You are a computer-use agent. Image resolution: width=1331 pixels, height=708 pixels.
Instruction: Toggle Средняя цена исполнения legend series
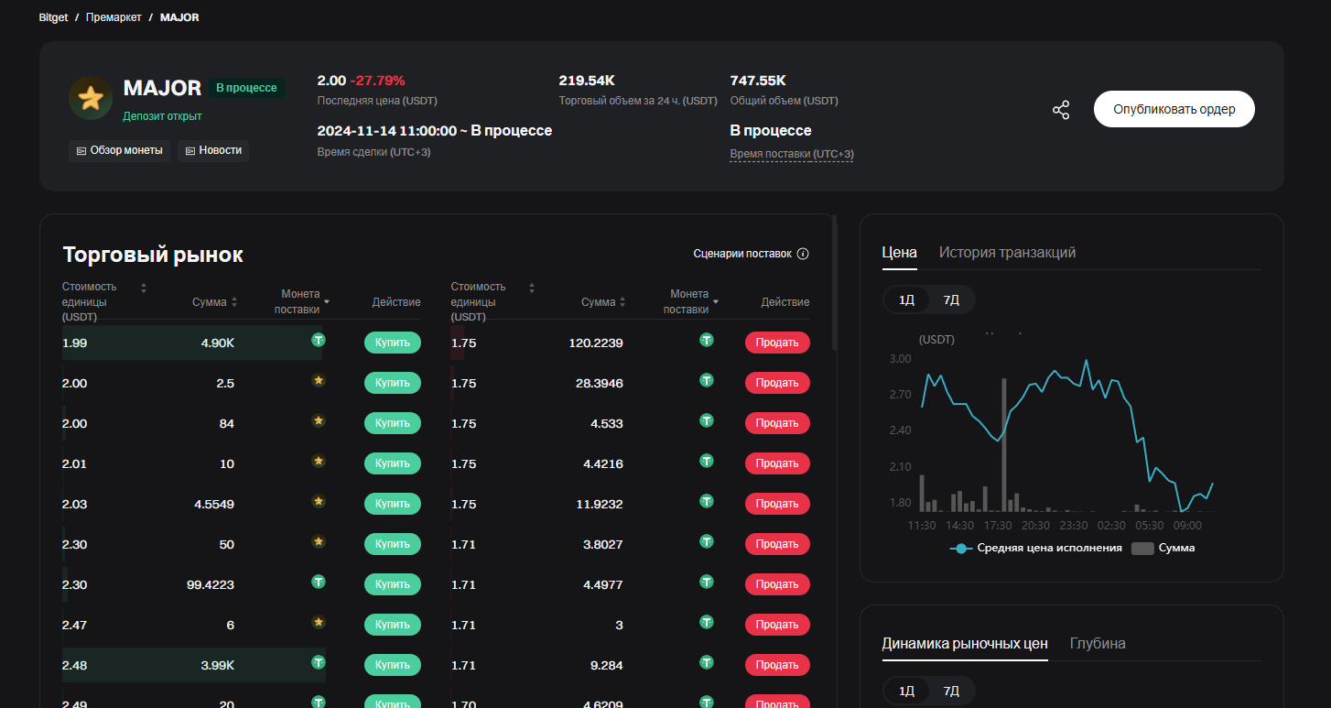[x=1036, y=549]
